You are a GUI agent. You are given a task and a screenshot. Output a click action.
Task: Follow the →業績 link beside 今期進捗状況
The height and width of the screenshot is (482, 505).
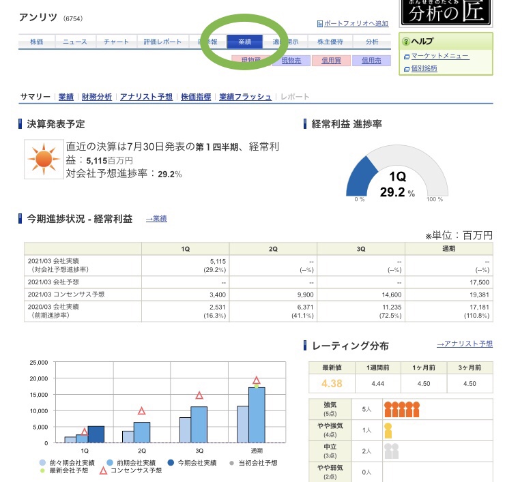(x=156, y=219)
